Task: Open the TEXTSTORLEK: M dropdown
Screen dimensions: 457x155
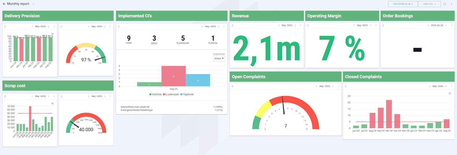Action: pos(403,4)
